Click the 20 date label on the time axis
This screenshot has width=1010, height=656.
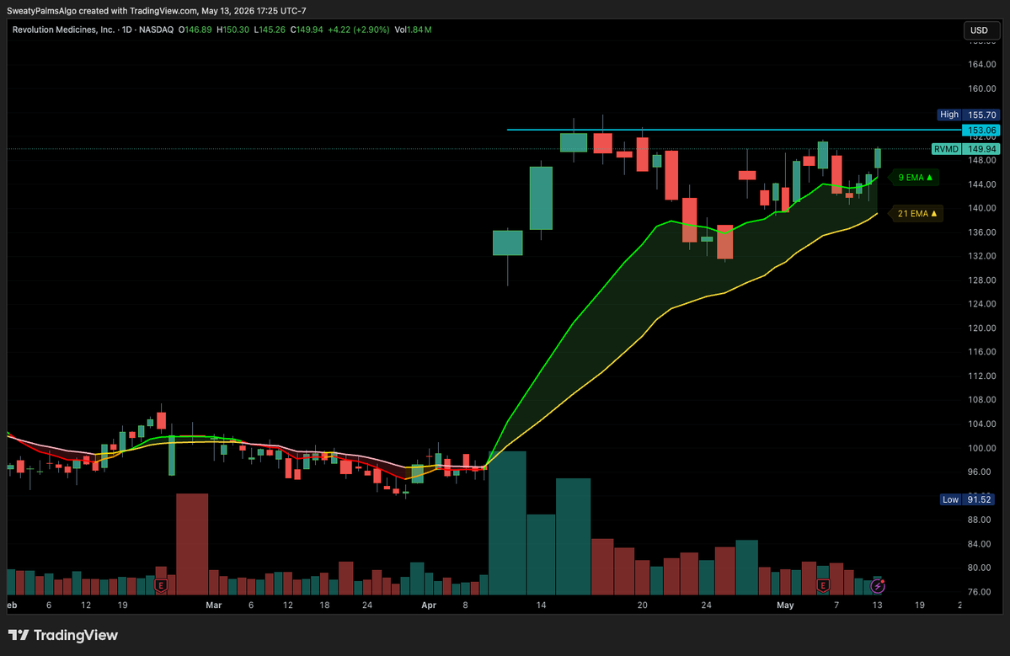(x=642, y=605)
